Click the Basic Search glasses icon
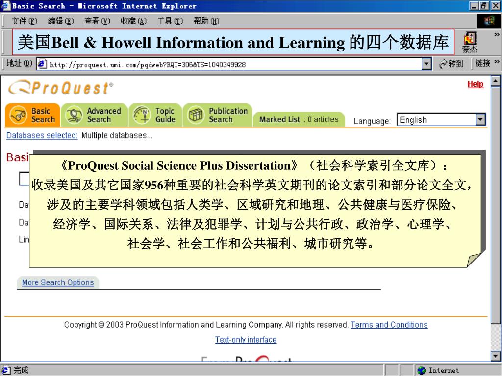 pyautogui.click(x=18, y=115)
